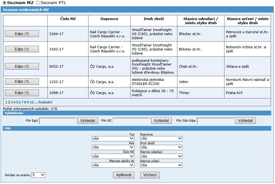Select the Seznam PTL radio button
This screenshot has height=184, width=275.
pos(38,3)
